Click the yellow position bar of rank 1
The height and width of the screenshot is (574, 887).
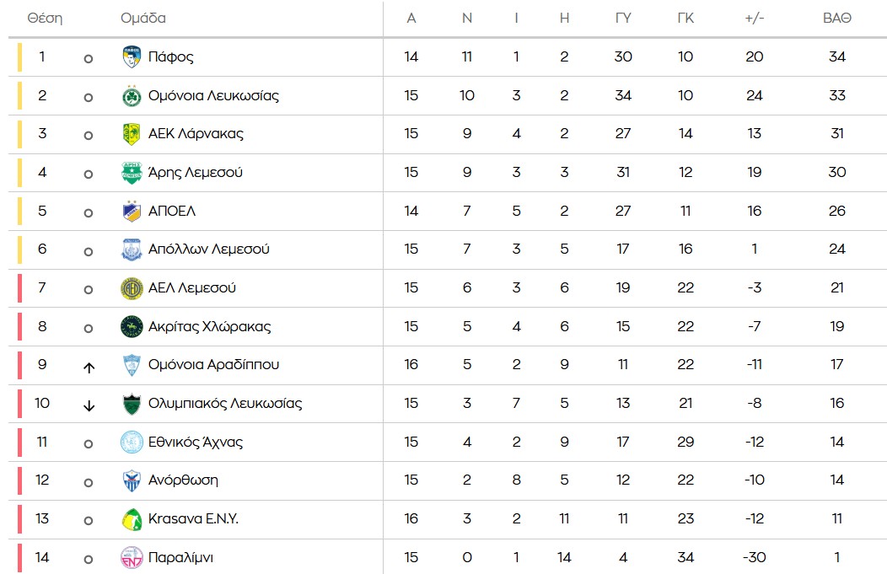tap(19, 57)
